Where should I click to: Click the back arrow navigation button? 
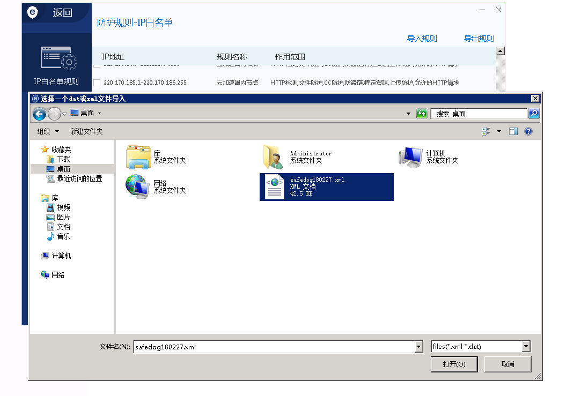pyautogui.click(x=39, y=114)
